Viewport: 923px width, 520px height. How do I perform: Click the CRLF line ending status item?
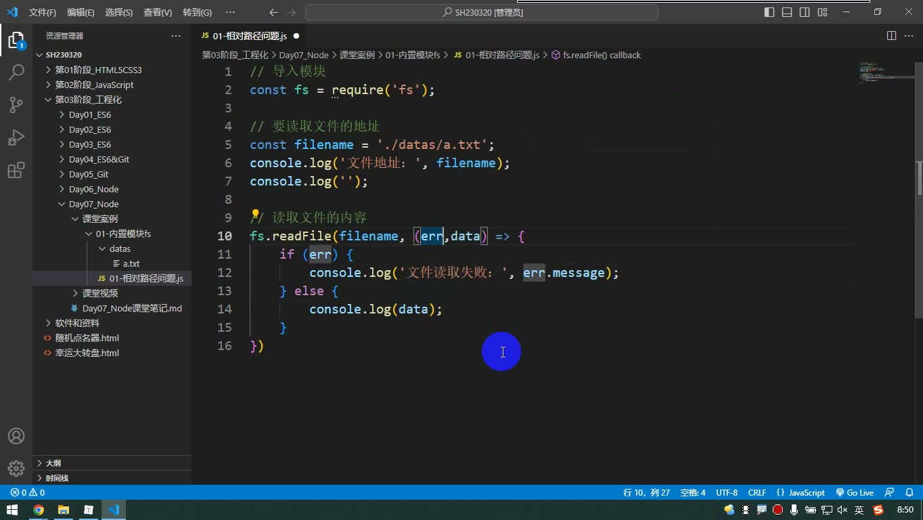[757, 493]
